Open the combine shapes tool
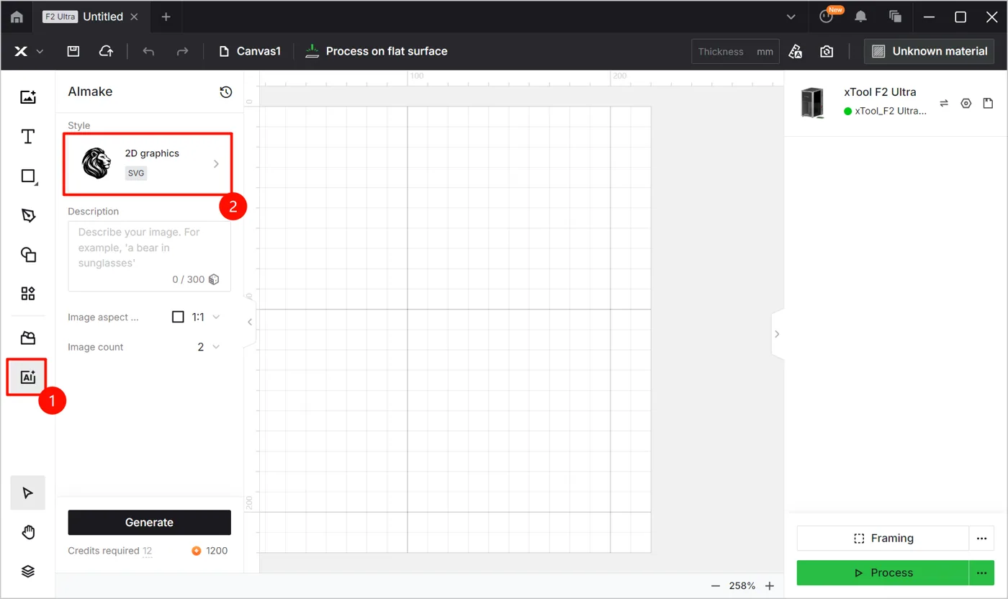The width and height of the screenshot is (1008, 599). click(x=28, y=254)
